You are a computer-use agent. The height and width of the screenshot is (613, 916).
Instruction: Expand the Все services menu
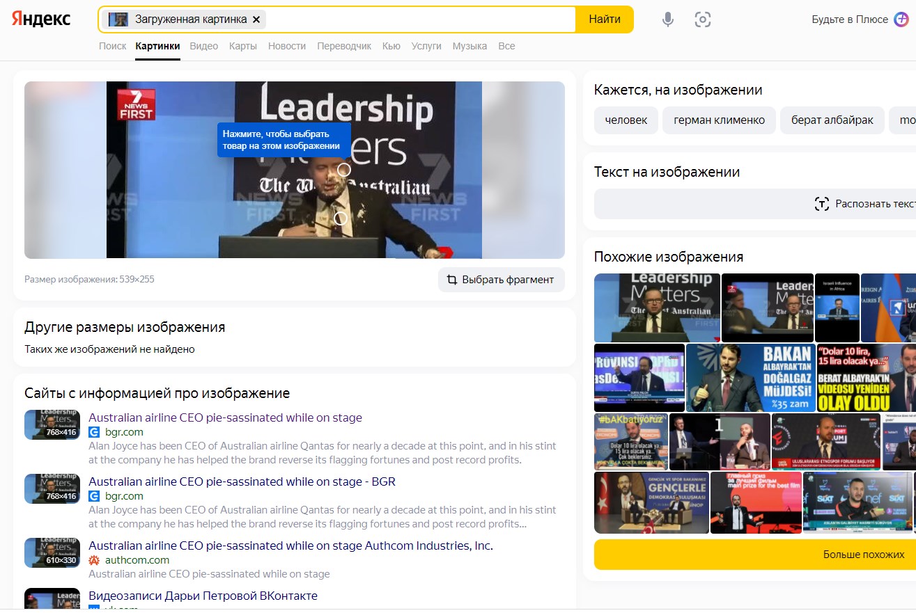(506, 46)
